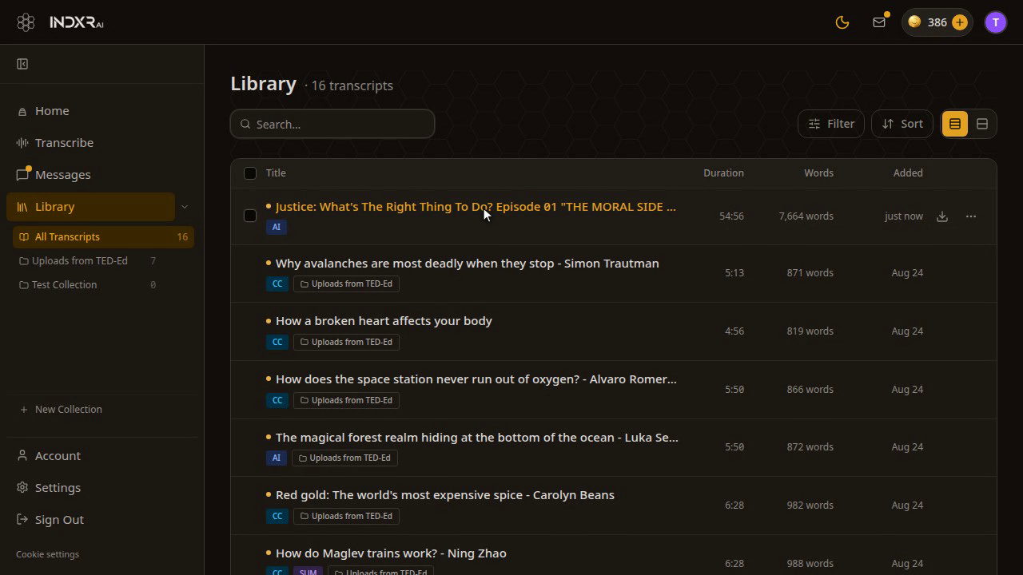The image size is (1023, 575).
Task: Click the Duration column header
Action: (x=723, y=173)
